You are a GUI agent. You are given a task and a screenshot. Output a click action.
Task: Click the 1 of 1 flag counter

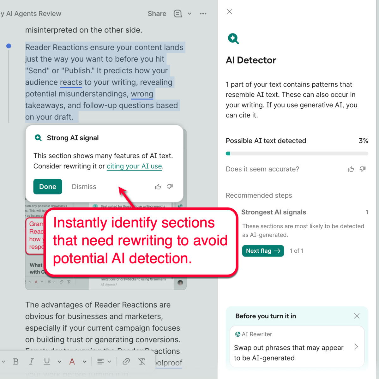pyautogui.click(x=297, y=251)
